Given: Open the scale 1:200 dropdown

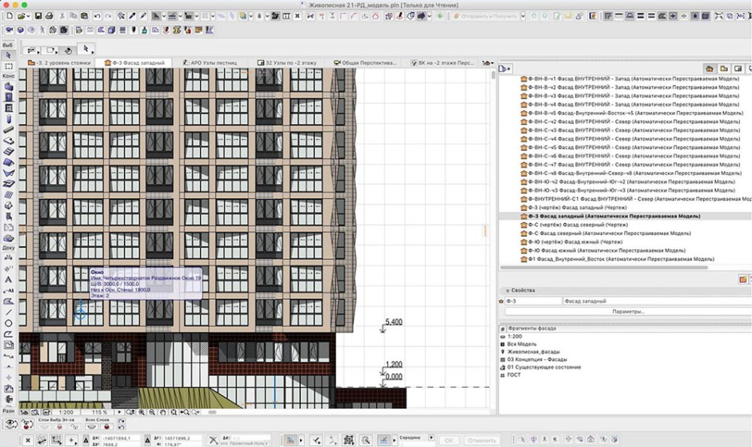Looking at the screenshot, I should (x=66, y=412).
